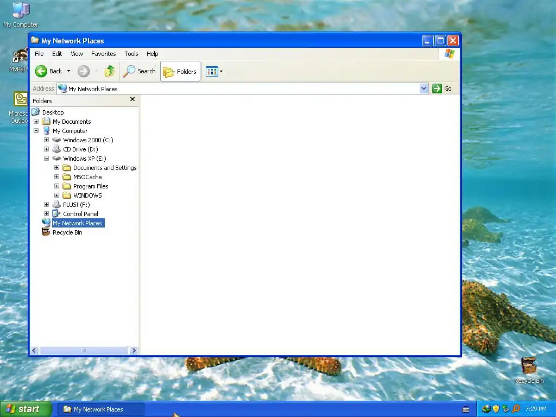
Task: Click the globe network tray icon
Action: (486, 409)
